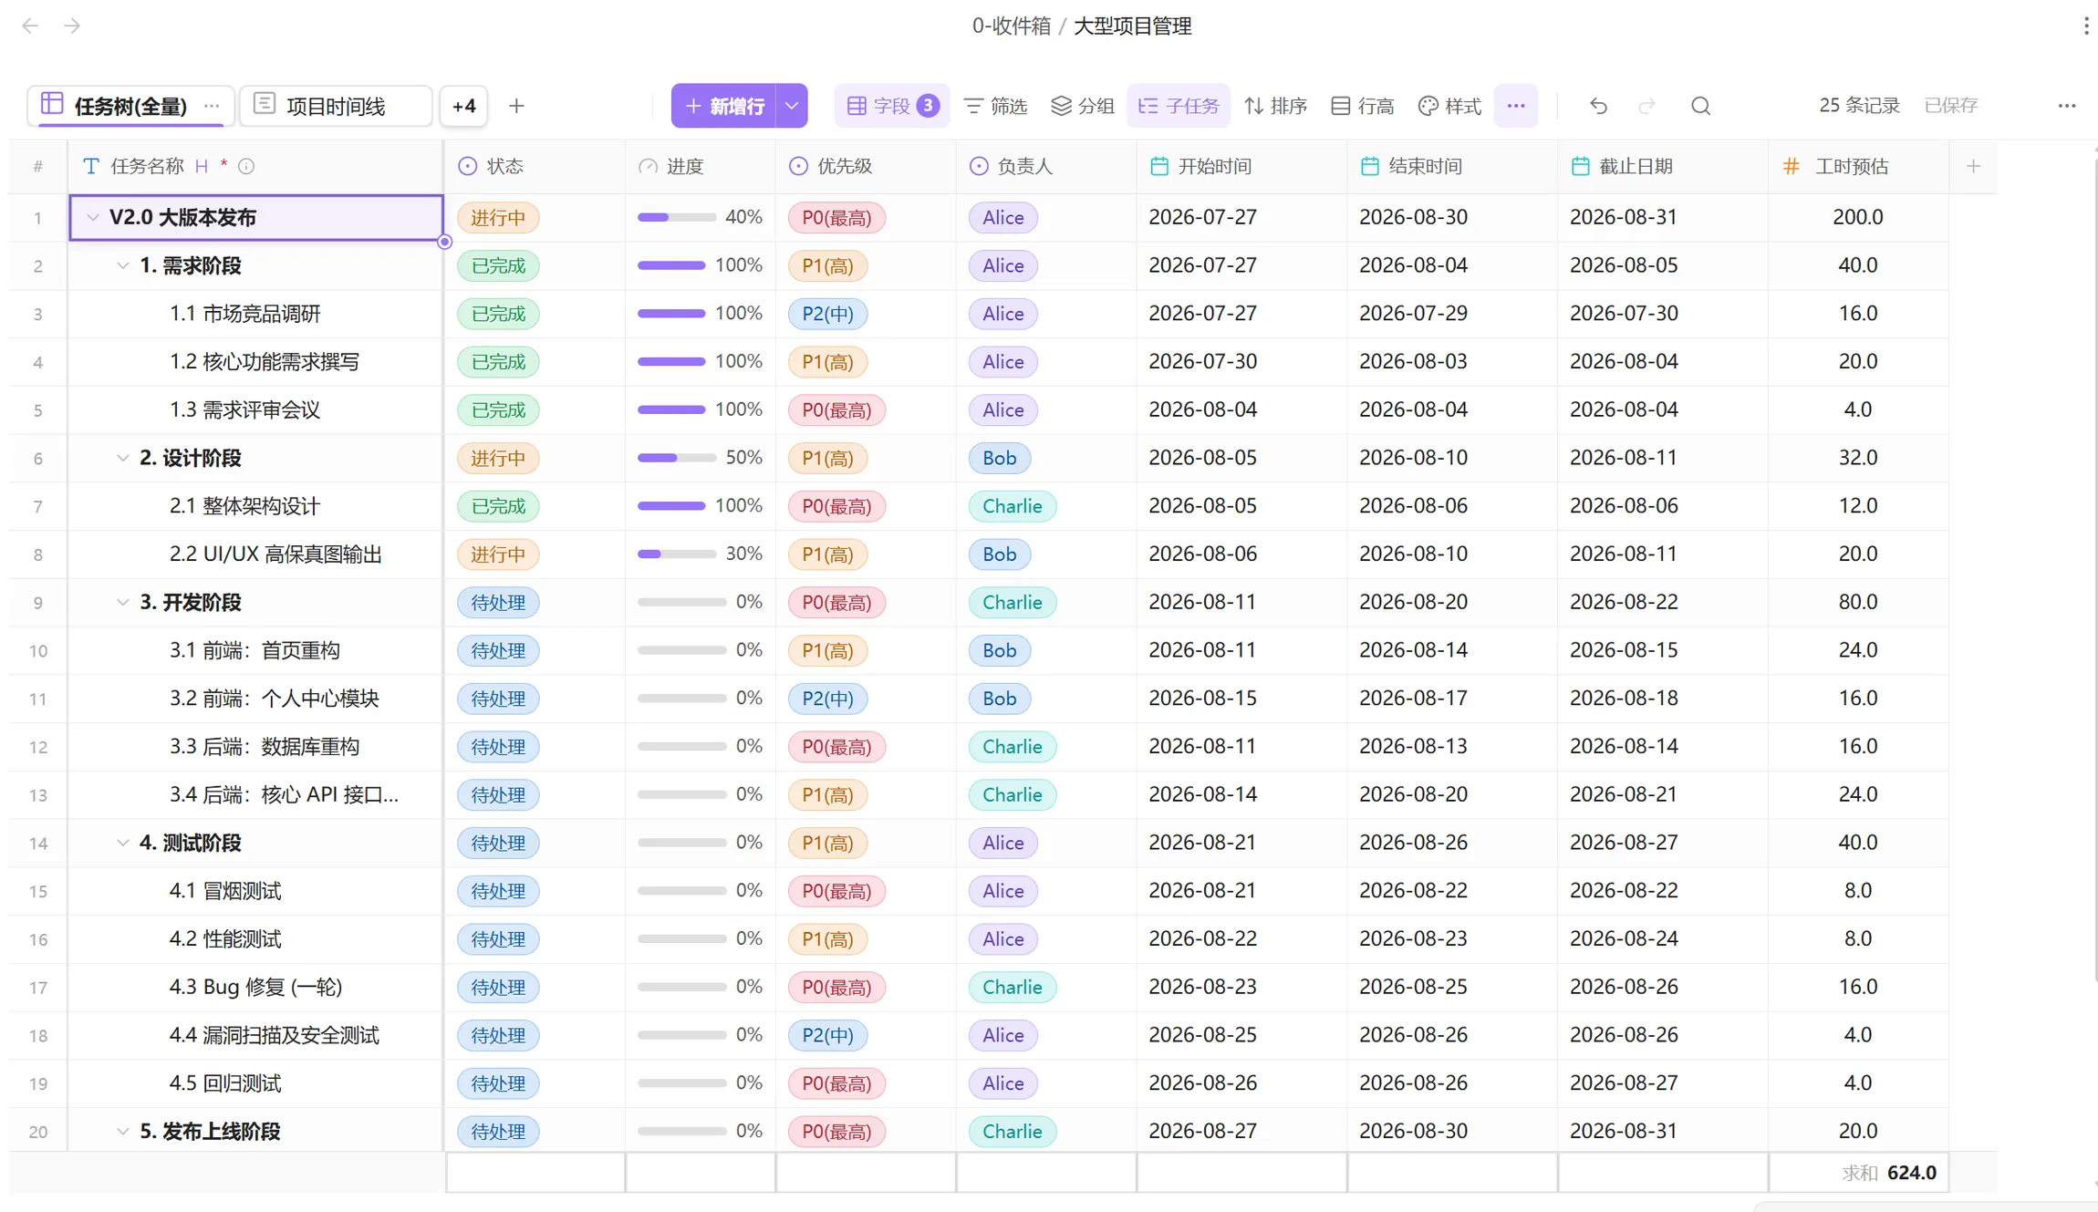2098x1212 pixels.
Task: Select the 1.2 核心功能需求撰写 row
Action: pyautogui.click(x=265, y=361)
